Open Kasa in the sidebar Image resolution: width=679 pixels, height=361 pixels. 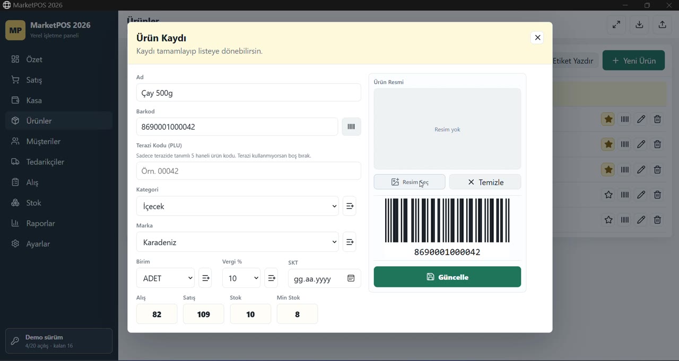click(59, 100)
